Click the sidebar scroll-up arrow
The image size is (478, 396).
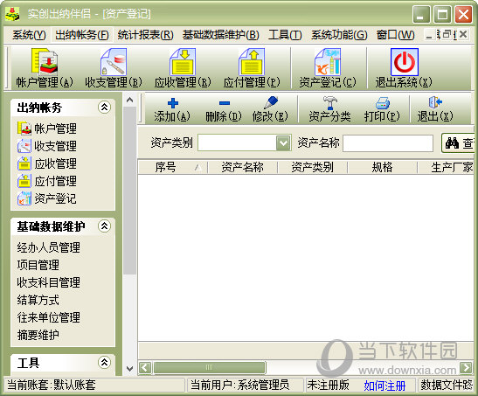(x=129, y=100)
